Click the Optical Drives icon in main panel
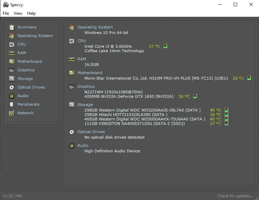Viewport: 259px width, 200px height. pos(72,132)
